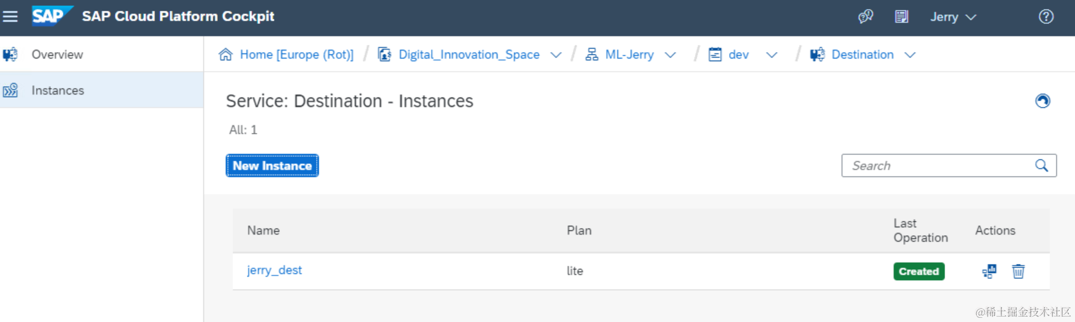The height and width of the screenshot is (322, 1075).
Task: Select Overview in the side navigation
Action: pos(57,54)
